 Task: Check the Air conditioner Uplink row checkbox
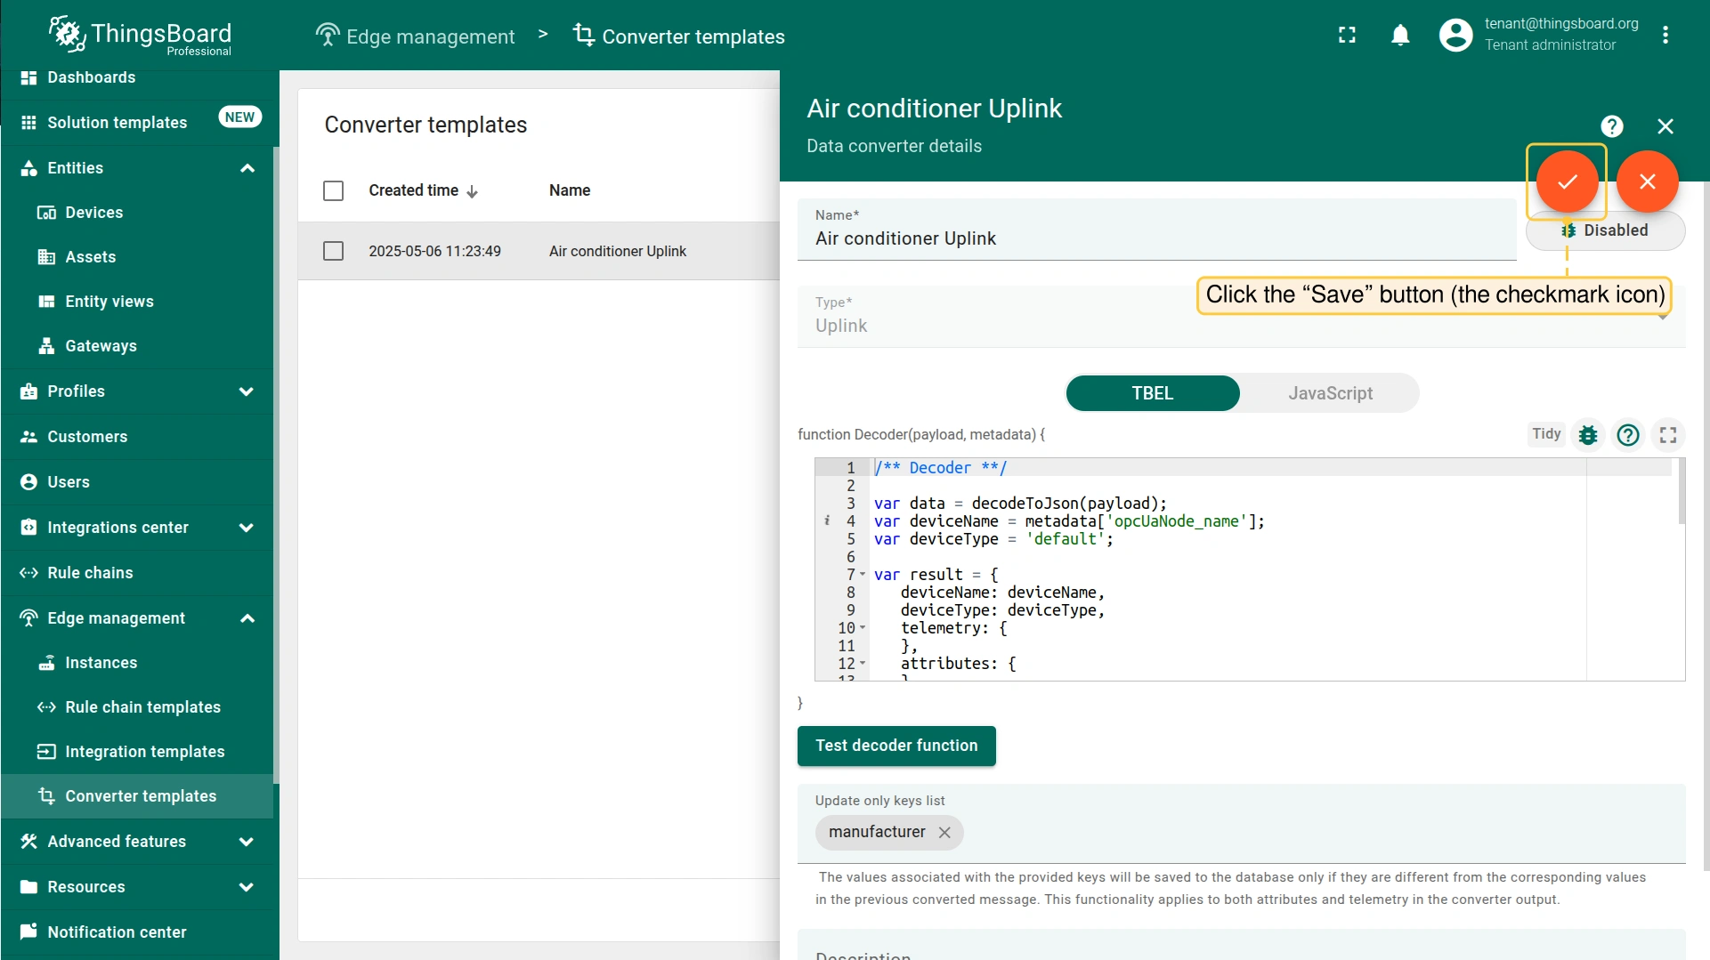click(x=333, y=251)
